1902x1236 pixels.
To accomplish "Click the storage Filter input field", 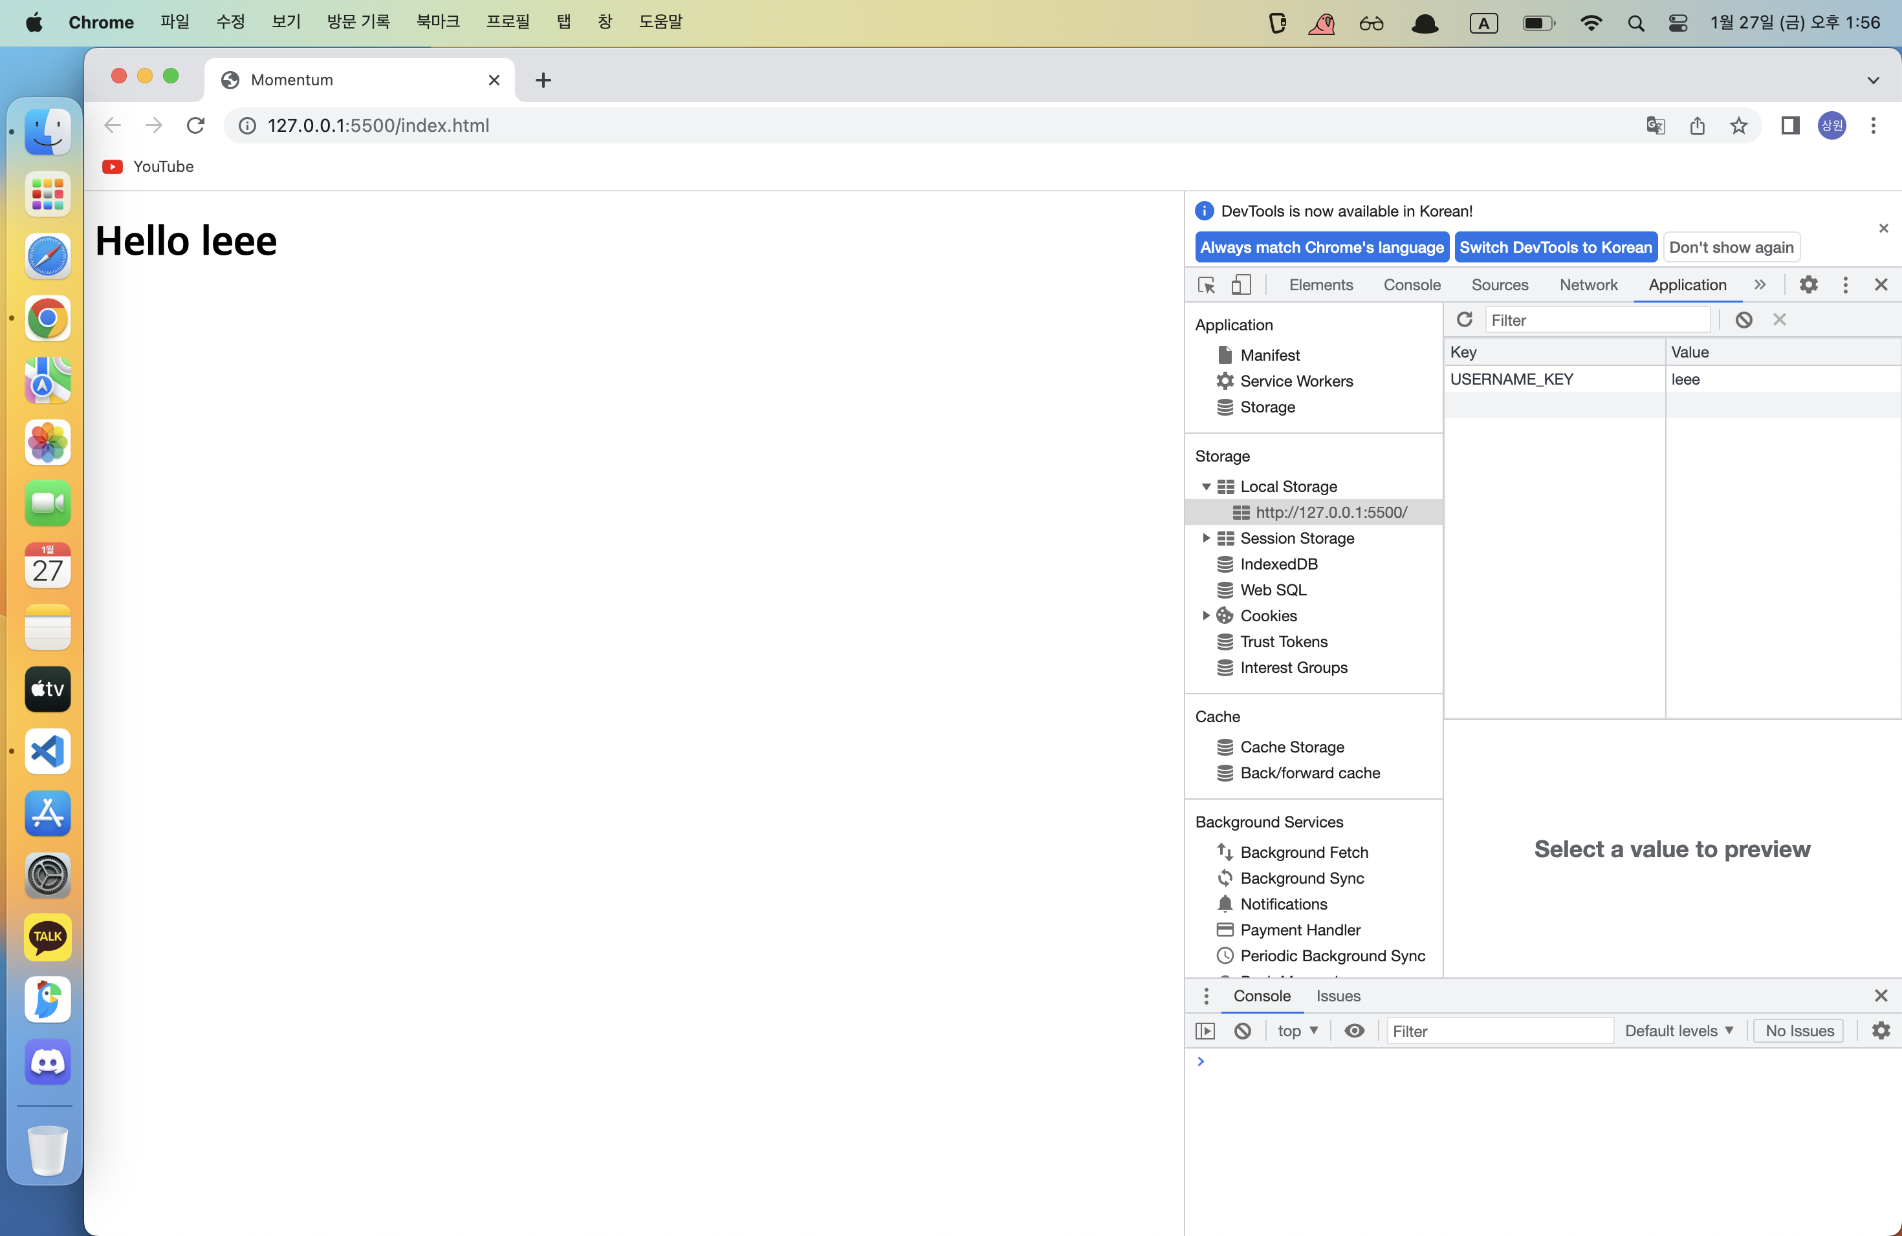I will pyautogui.click(x=1596, y=320).
